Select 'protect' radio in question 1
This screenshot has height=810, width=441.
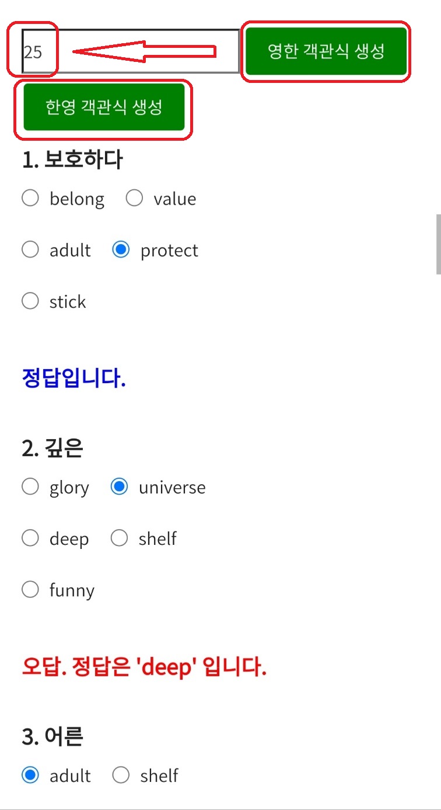coord(121,250)
